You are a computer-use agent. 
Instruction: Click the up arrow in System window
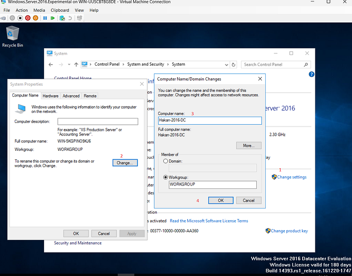click(x=76, y=65)
